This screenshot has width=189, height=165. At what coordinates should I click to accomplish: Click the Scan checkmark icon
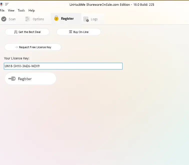tap(4, 19)
